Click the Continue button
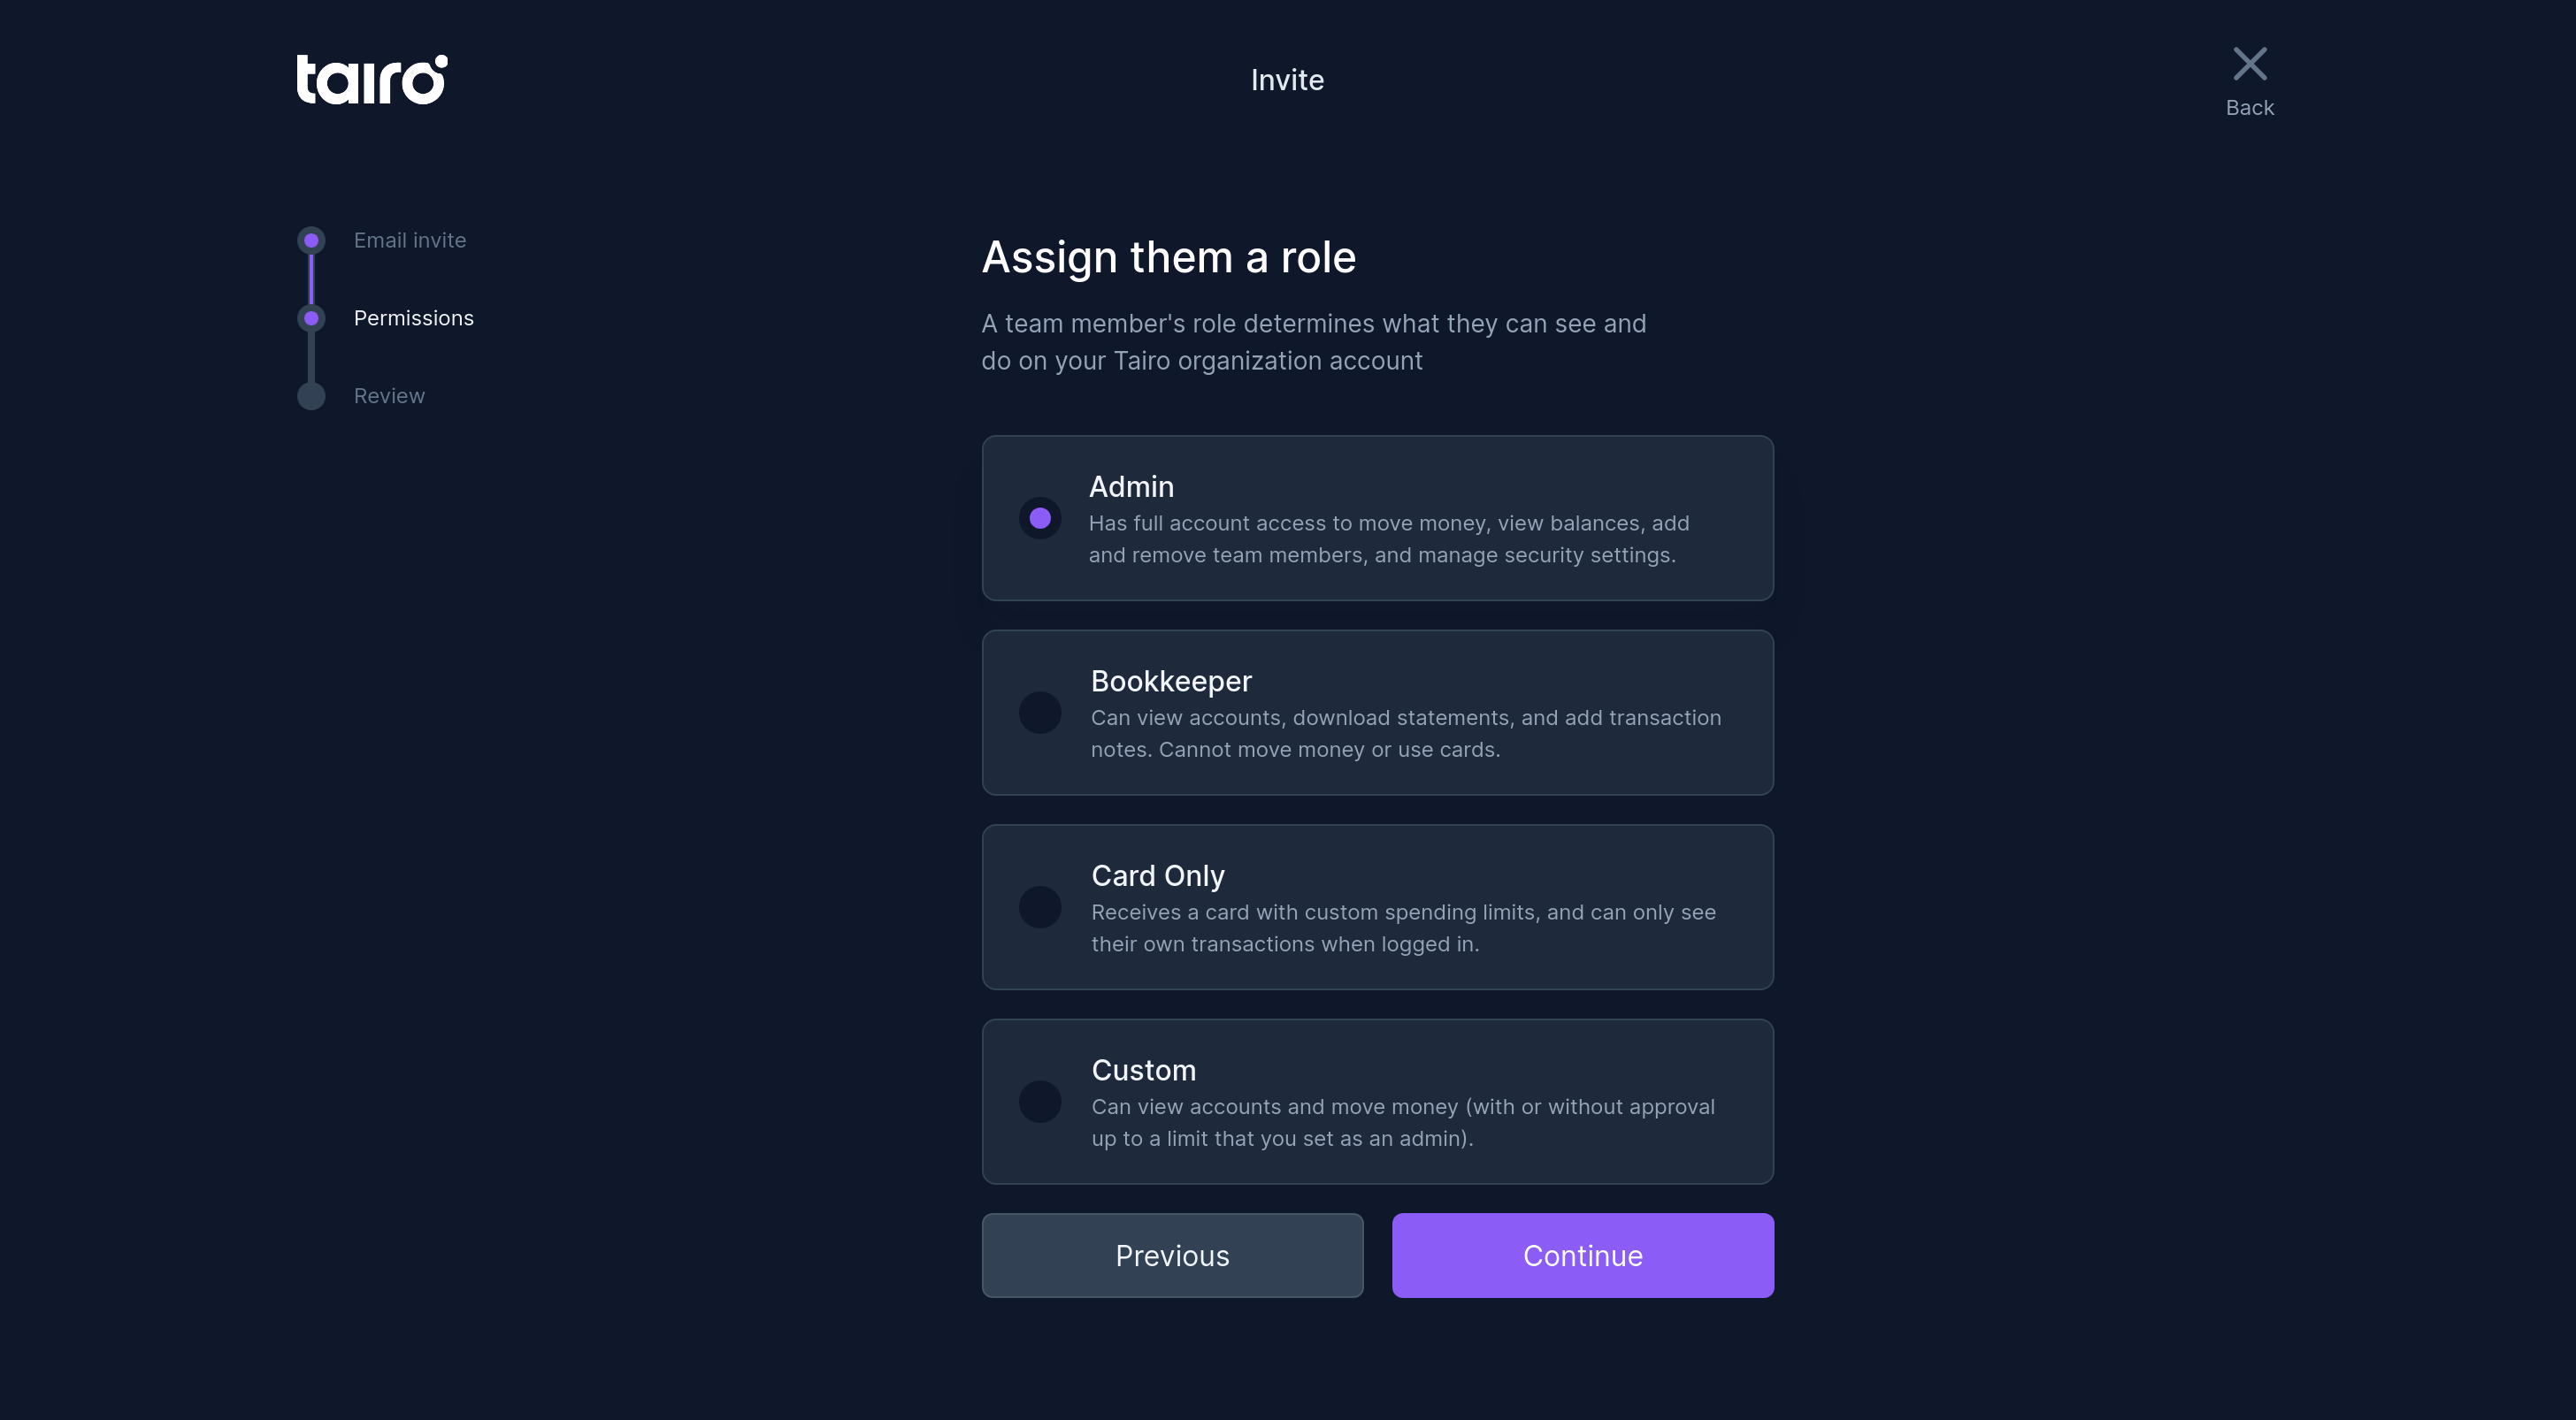 pyautogui.click(x=1582, y=1256)
